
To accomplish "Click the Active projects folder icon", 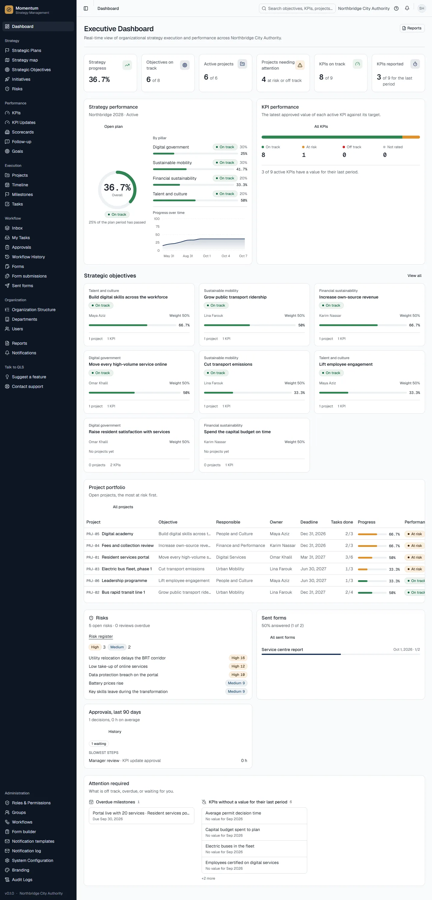I will point(242,64).
